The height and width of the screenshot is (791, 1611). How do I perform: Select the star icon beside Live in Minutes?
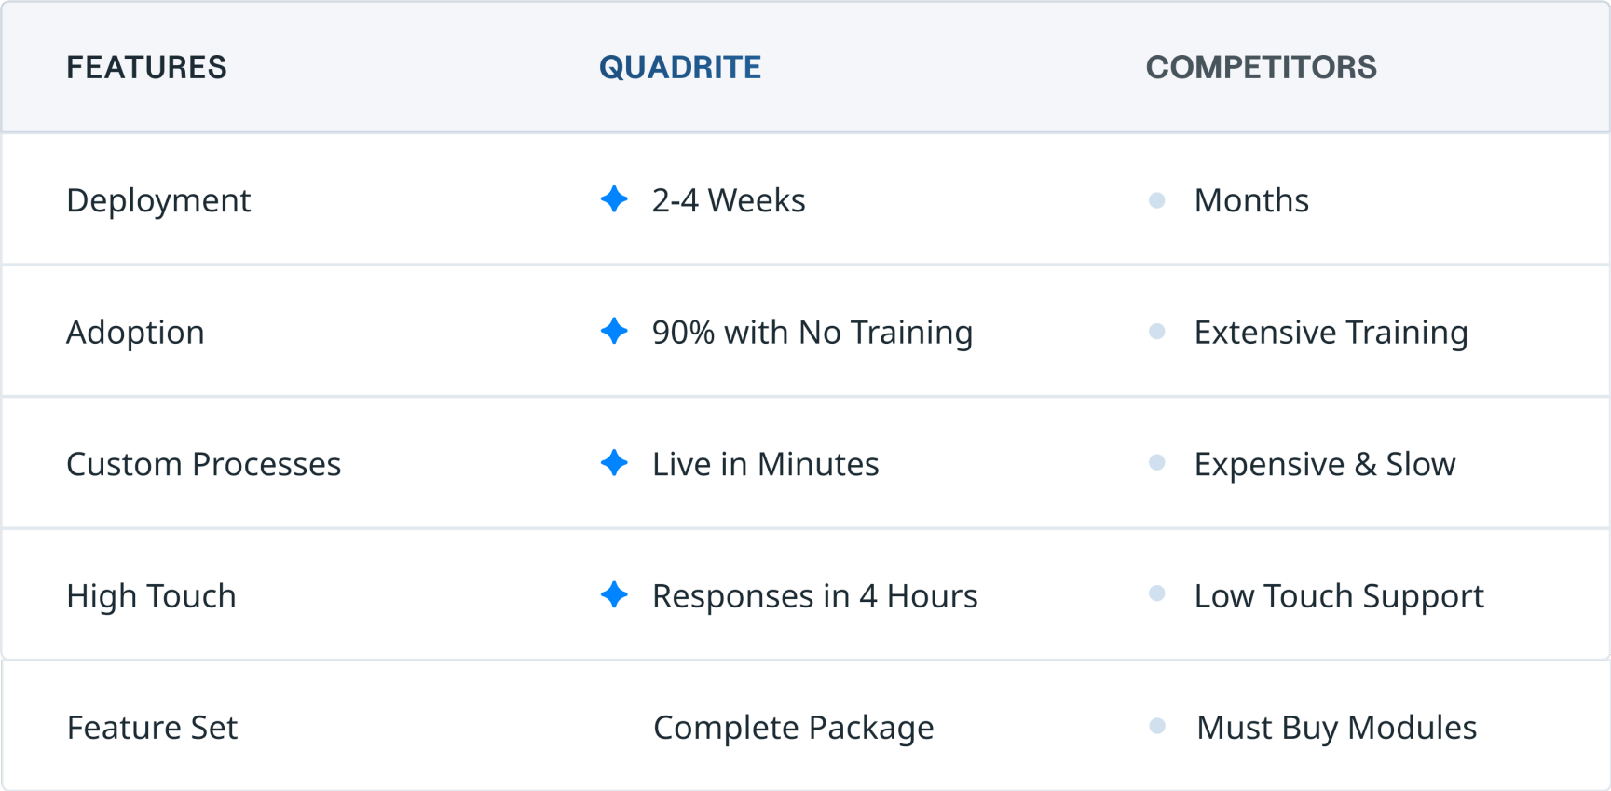pyautogui.click(x=614, y=463)
